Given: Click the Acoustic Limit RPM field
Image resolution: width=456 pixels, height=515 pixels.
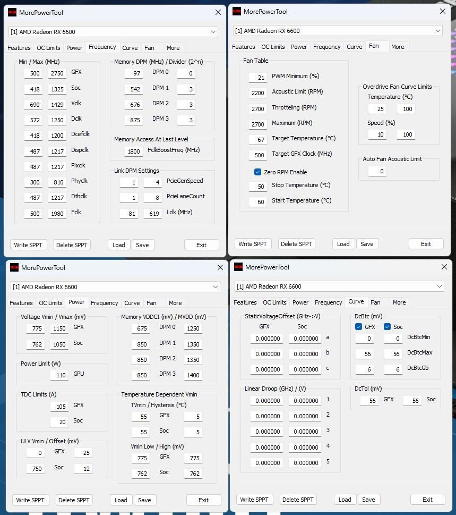Looking at the screenshot, I should click(258, 93).
